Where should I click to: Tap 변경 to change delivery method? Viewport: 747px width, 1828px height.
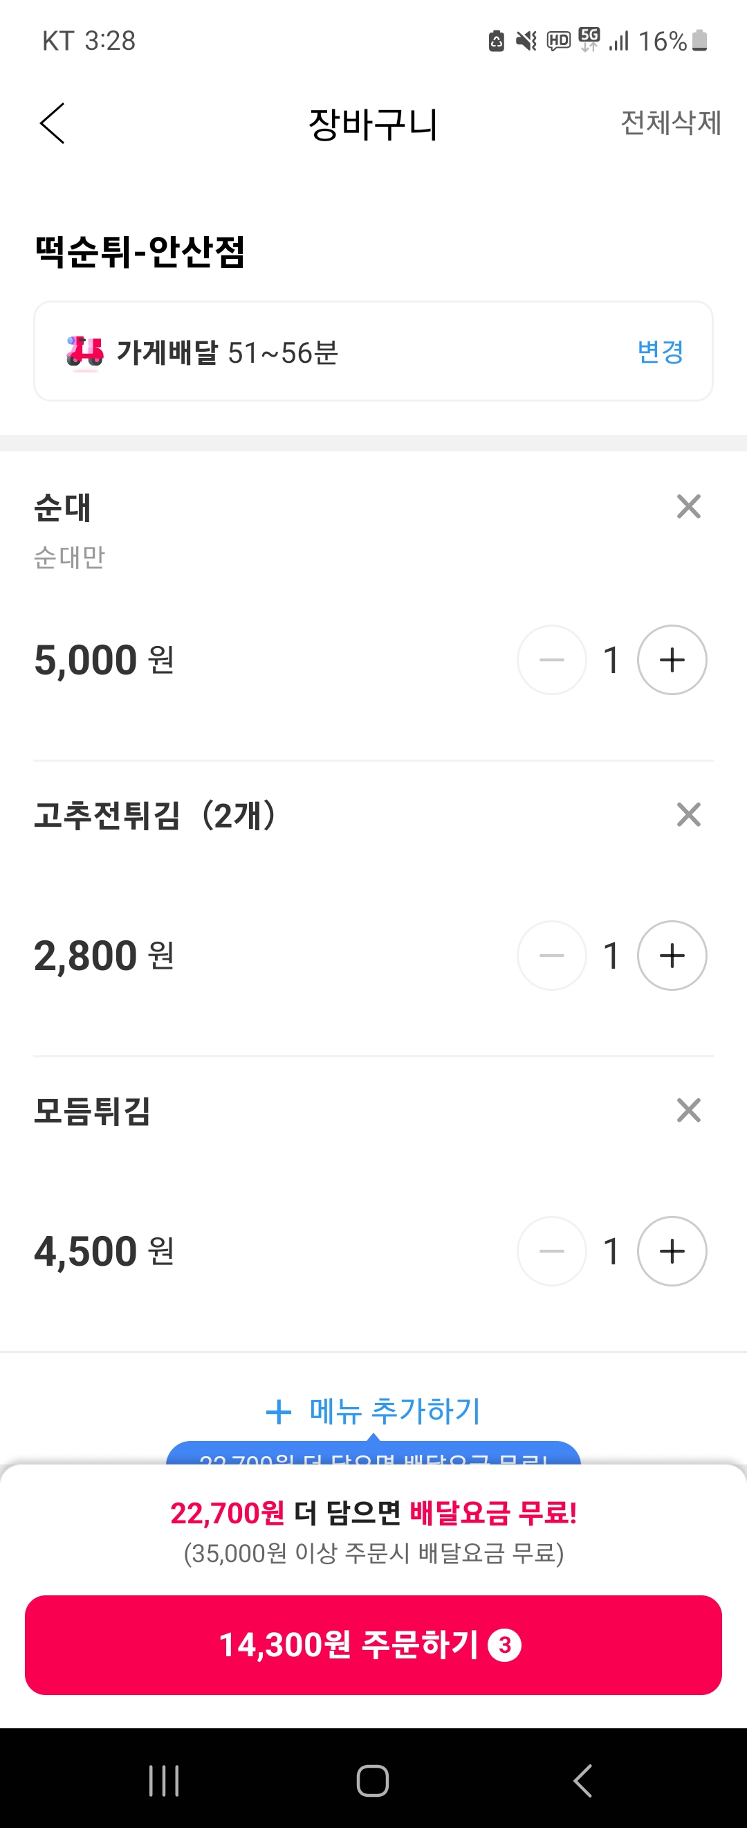point(660,352)
